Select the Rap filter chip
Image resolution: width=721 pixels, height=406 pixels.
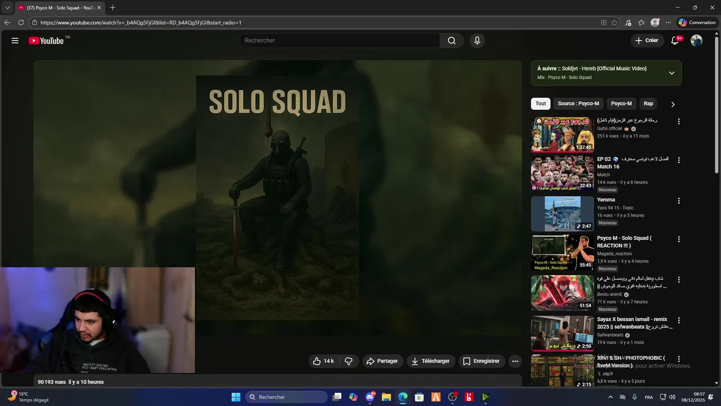[x=648, y=104]
